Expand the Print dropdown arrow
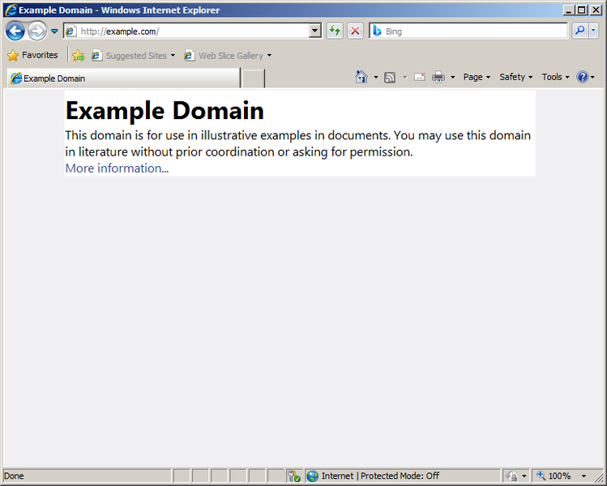607x486 pixels. coord(452,78)
